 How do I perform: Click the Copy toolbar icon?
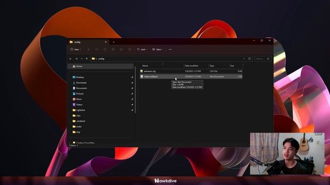[97, 49]
